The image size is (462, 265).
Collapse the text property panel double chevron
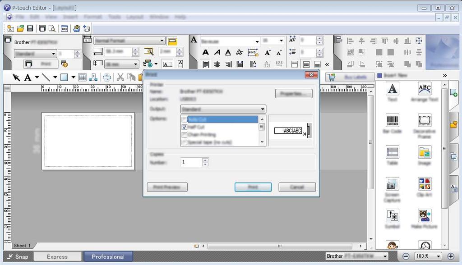click(x=327, y=64)
